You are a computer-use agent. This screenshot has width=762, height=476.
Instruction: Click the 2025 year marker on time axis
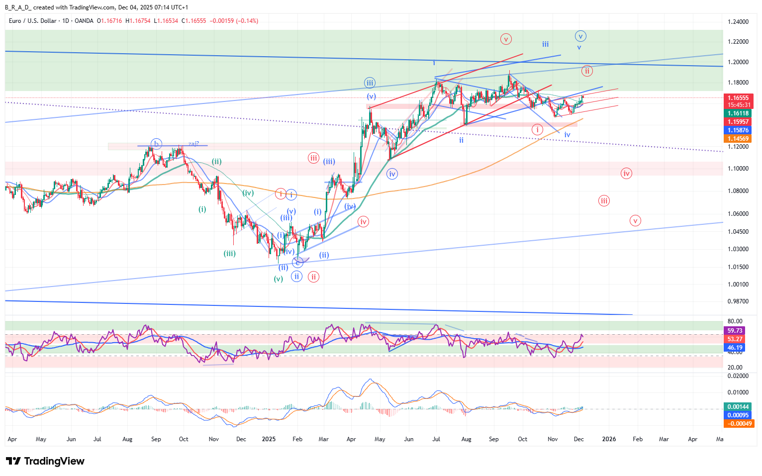point(269,439)
